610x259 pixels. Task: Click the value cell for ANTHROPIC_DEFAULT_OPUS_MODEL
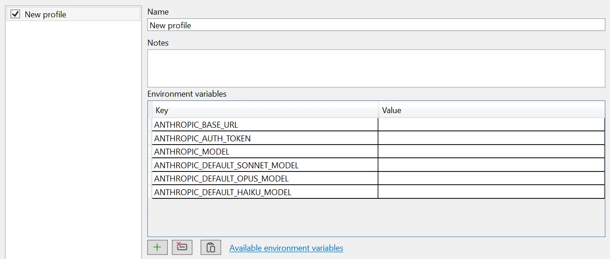491,178
